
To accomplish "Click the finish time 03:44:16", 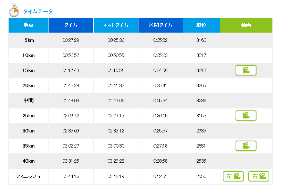I will click(71, 176).
